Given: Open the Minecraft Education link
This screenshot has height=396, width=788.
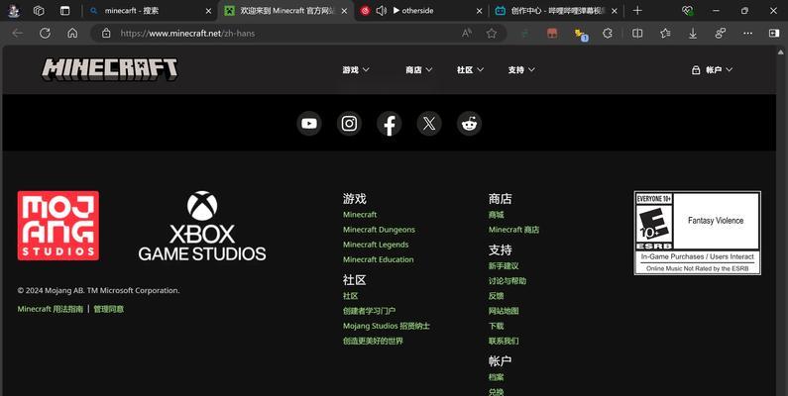Looking at the screenshot, I should [x=379, y=259].
